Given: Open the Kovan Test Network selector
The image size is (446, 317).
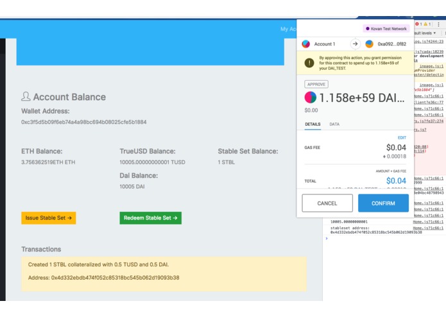Looking at the screenshot, I should pyautogui.click(x=386, y=29).
